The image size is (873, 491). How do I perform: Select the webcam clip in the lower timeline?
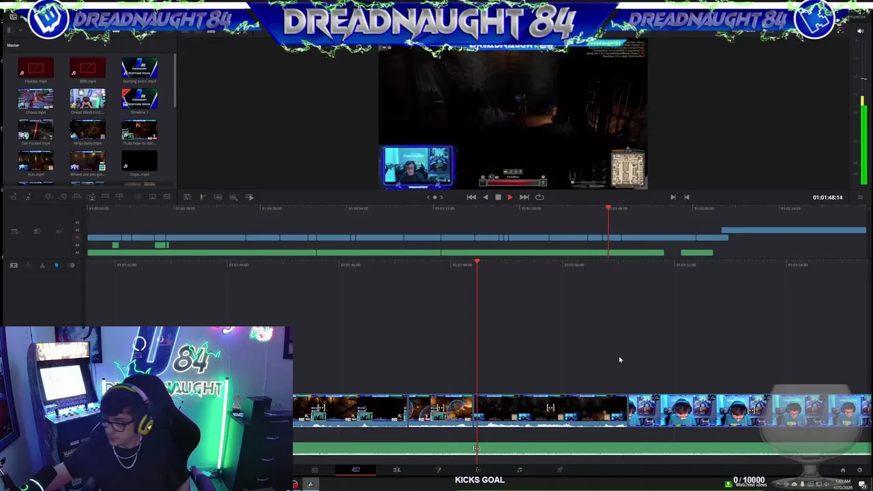749,411
